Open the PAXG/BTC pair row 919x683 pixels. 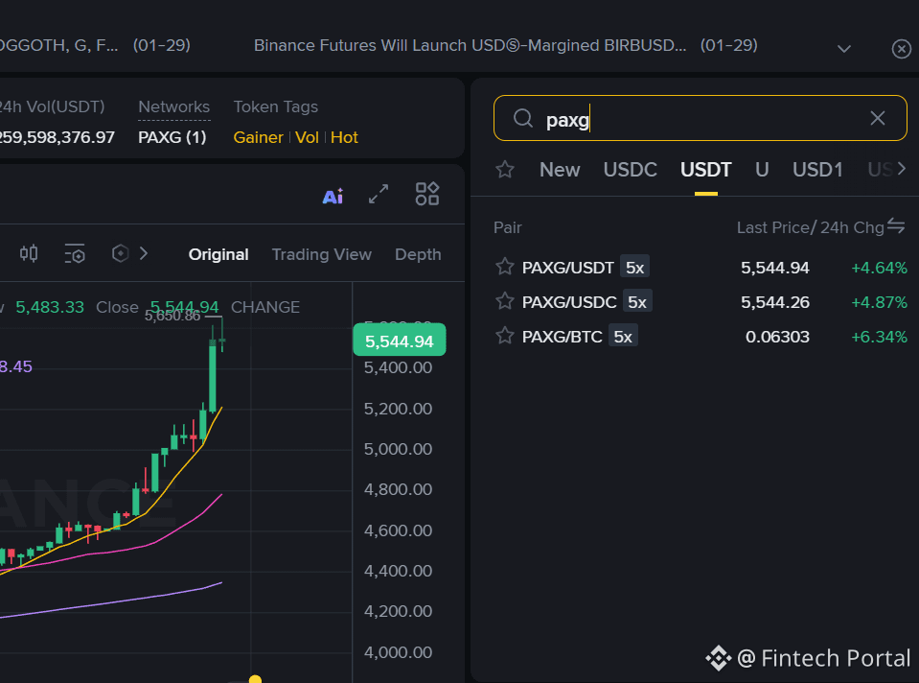point(701,337)
